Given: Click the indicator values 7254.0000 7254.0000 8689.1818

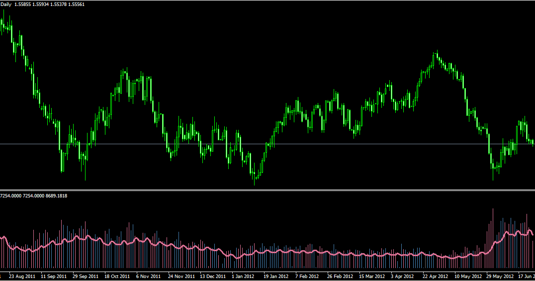Looking at the screenshot, I should 33,196.
